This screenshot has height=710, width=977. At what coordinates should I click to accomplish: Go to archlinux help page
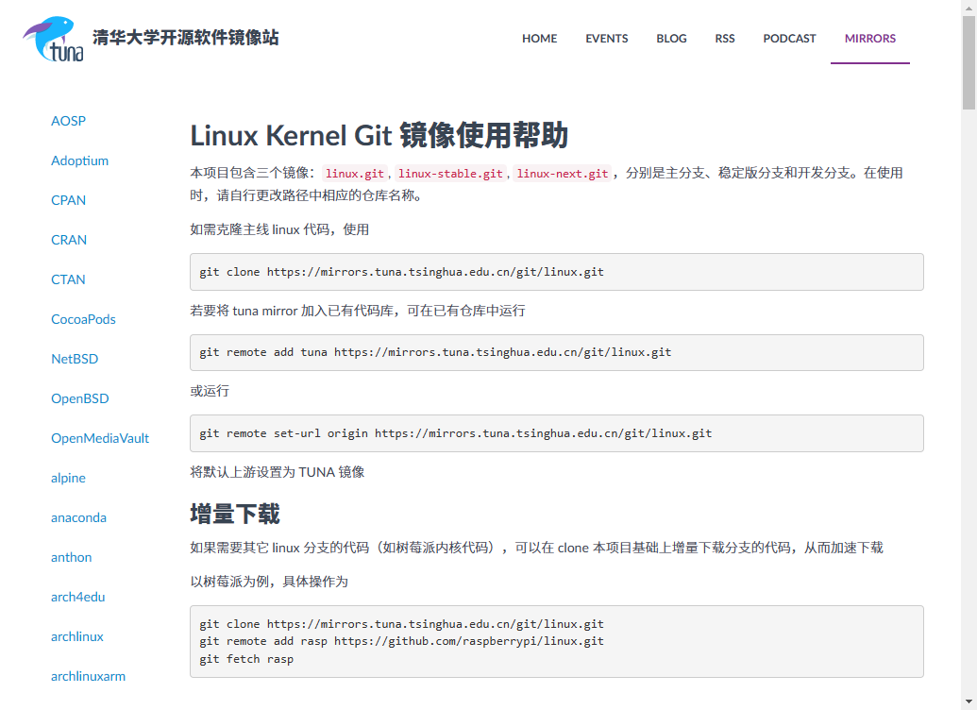[77, 636]
